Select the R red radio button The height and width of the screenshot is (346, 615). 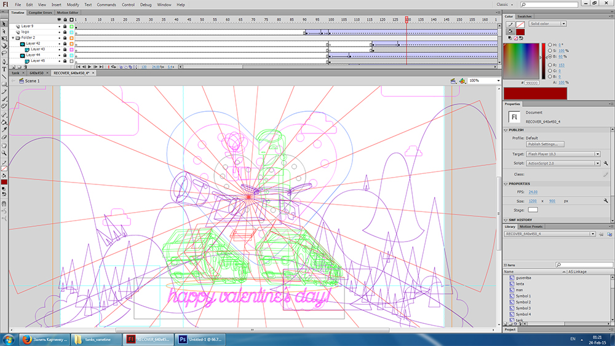(550, 65)
